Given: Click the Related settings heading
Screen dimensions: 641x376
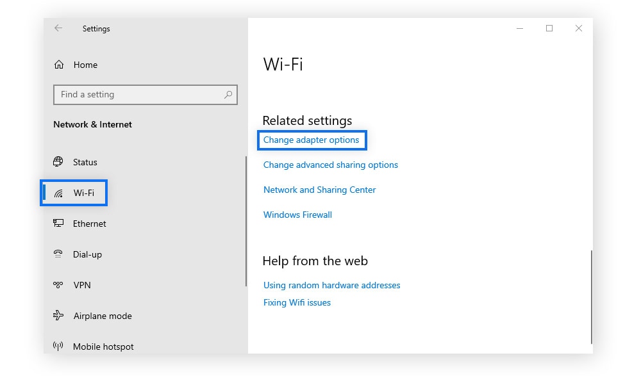Looking at the screenshot, I should 307,120.
